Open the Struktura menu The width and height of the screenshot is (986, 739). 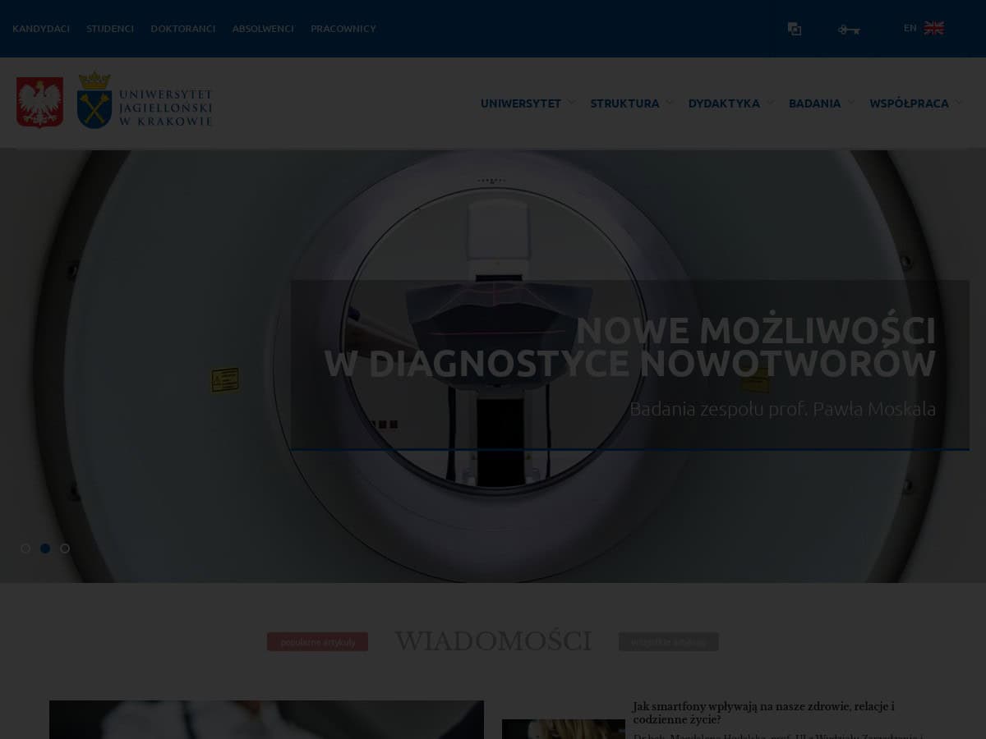click(624, 103)
